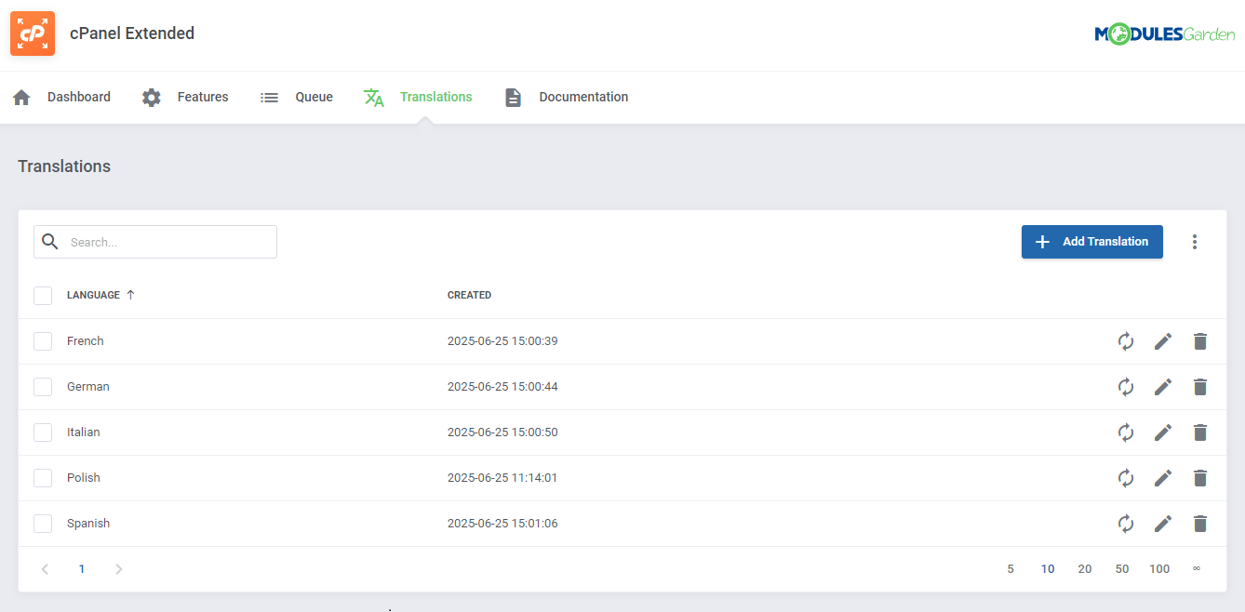Set results per page to 100
This screenshot has width=1245, height=612.
1159,568
